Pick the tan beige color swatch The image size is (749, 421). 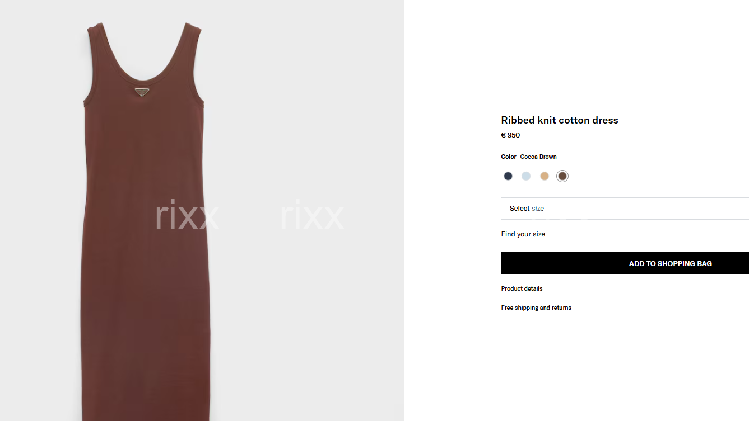coord(545,176)
